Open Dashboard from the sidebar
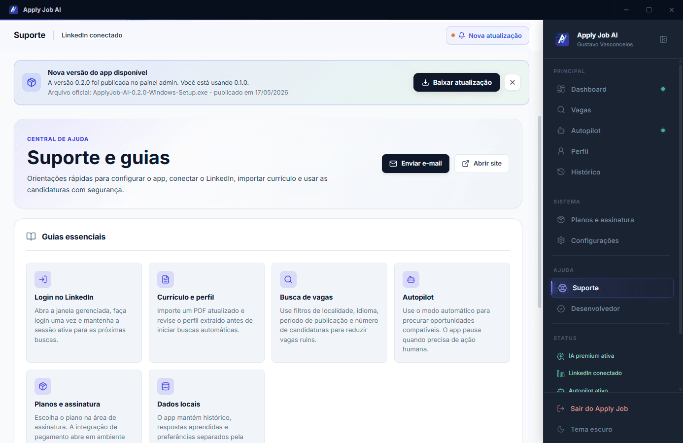The height and width of the screenshot is (443, 683). click(612, 89)
